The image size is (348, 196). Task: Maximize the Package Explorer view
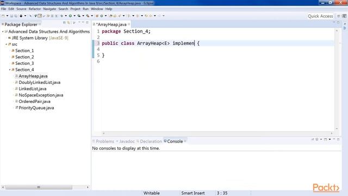pyautogui.click(x=87, y=23)
